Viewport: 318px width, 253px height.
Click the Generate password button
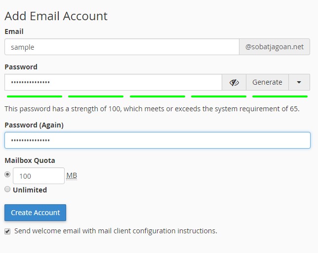click(267, 82)
